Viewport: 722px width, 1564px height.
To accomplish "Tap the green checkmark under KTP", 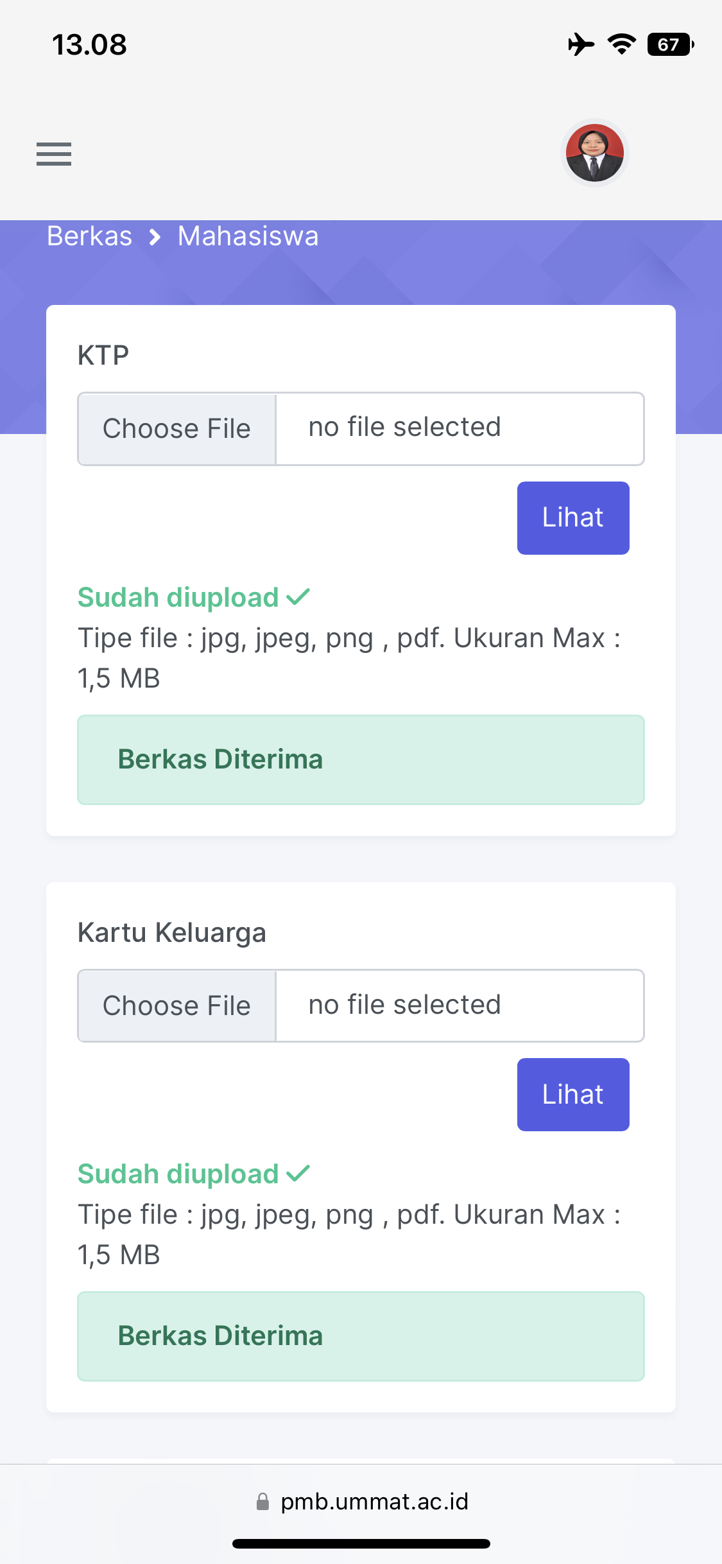I will [x=298, y=598].
